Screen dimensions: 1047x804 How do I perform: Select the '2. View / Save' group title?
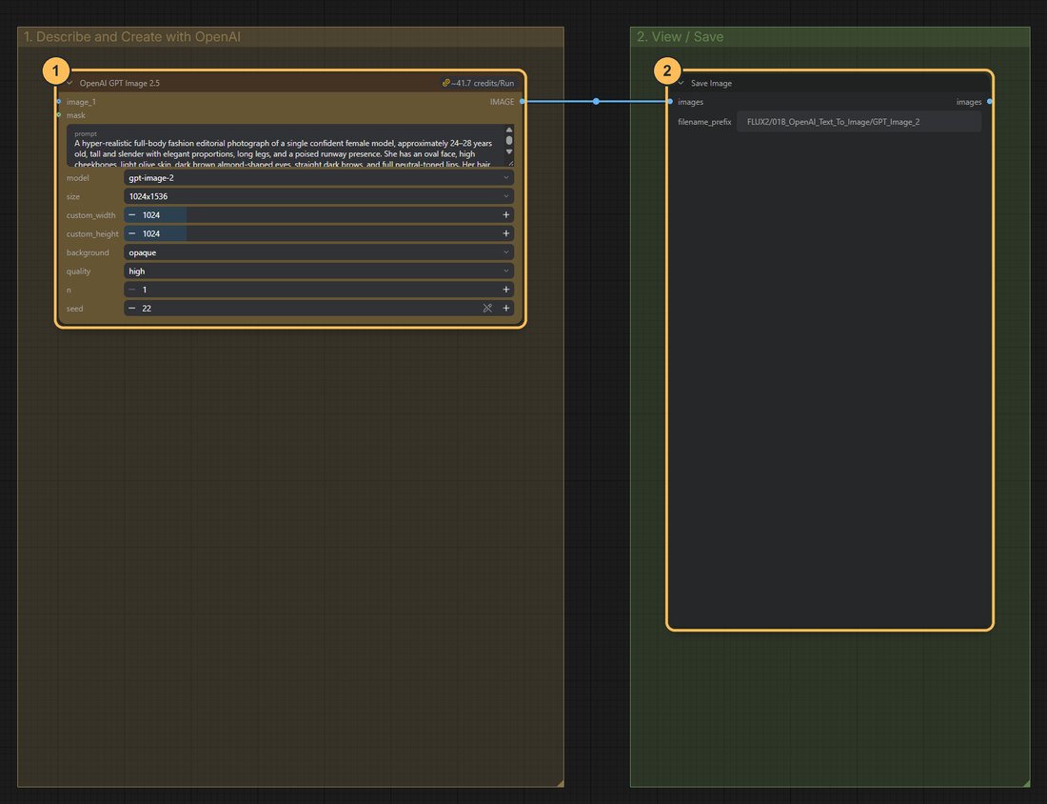point(680,37)
